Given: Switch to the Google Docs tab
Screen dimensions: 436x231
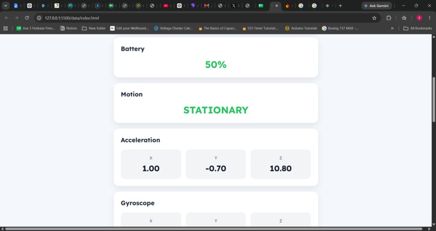Looking at the screenshot, I should click(16, 5).
